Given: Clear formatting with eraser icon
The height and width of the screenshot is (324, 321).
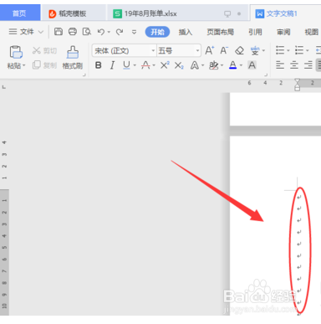Looking at the screenshot, I should 239,51.
